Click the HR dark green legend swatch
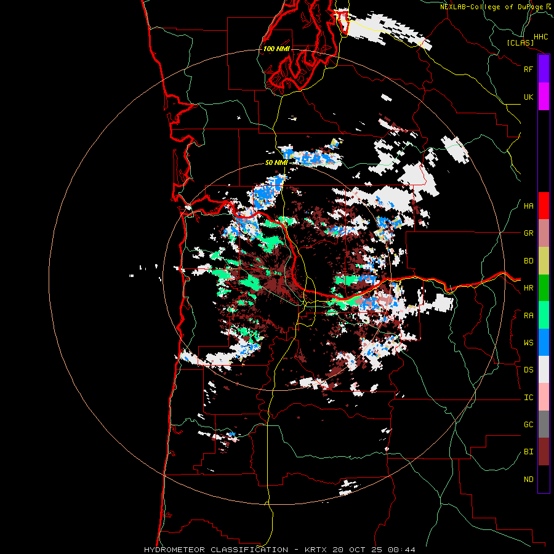Viewport: 554px width, 554px height. click(x=544, y=288)
